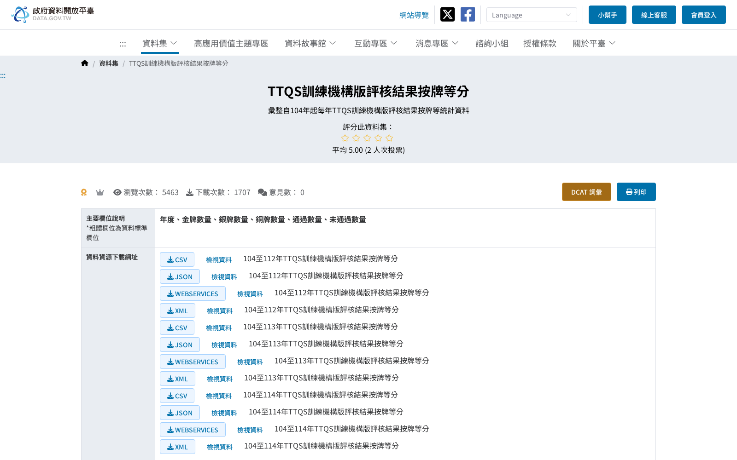Screen dimensions: 737x460
Task: Click 檢視資料 for 104至112年 JSON
Action: pyautogui.click(x=224, y=277)
